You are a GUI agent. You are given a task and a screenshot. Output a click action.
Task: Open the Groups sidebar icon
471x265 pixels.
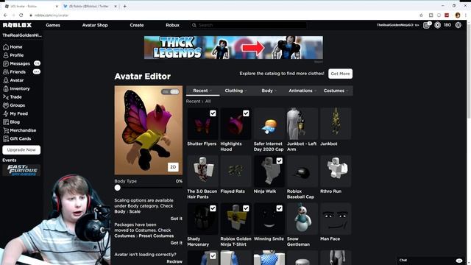coord(6,105)
